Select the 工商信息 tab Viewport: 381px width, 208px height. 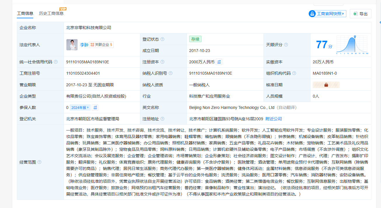click(x=25, y=13)
